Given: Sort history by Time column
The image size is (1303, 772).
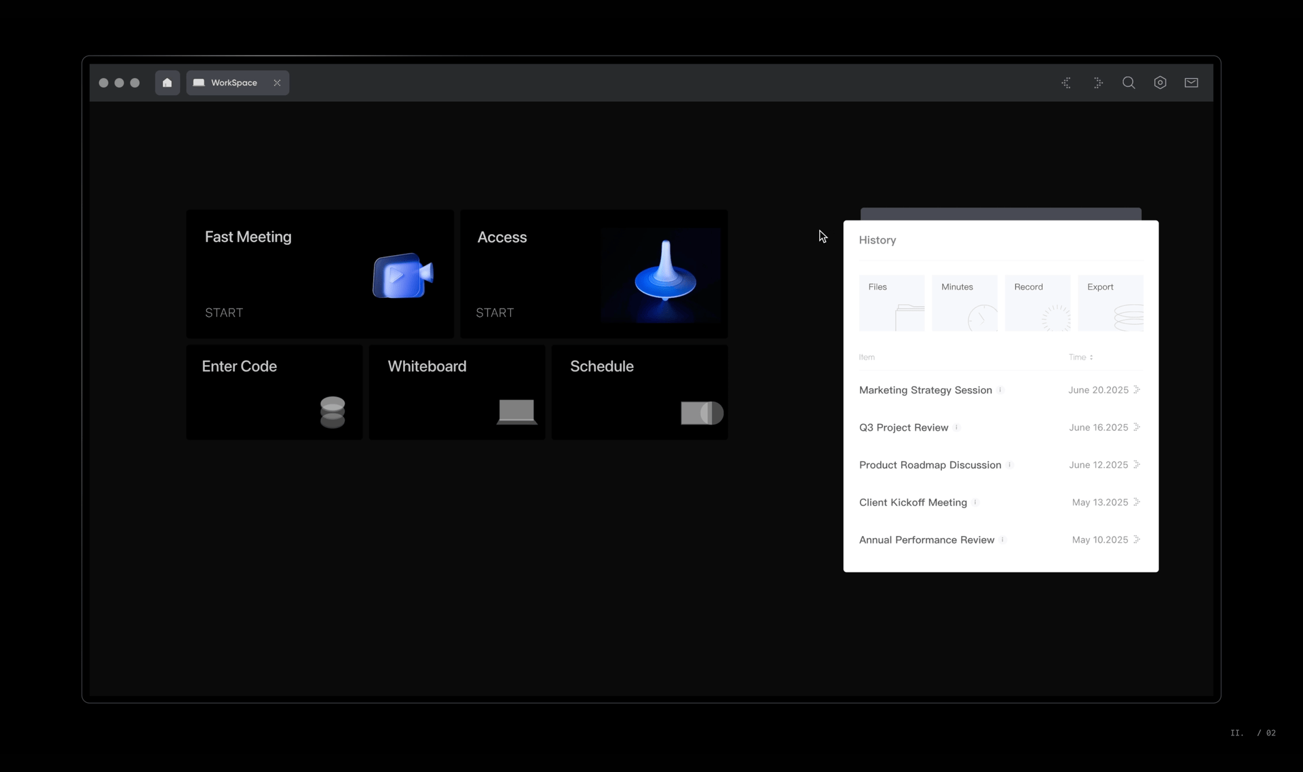Looking at the screenshot, I should (1080, 357).
